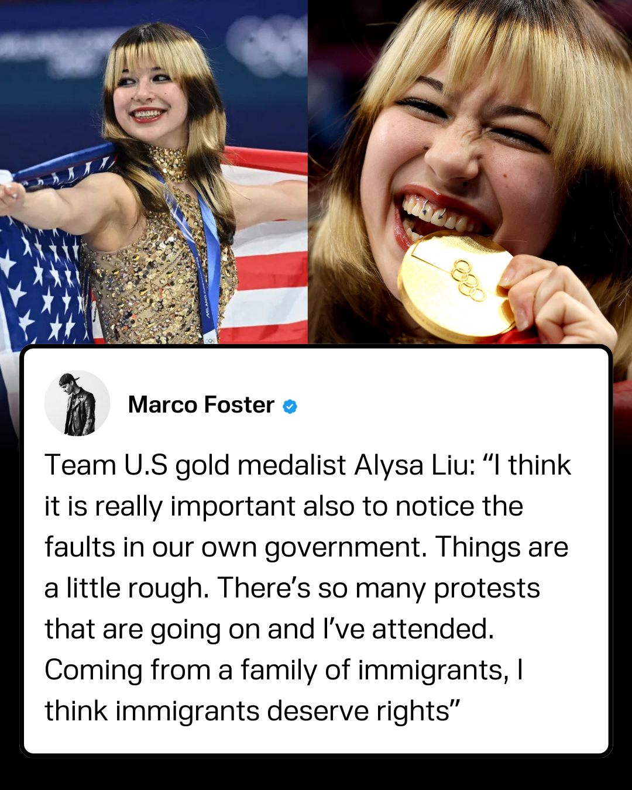Viewport: 632px width, 790px height.
Task: Click the MILANO text on the blue lanyard
Action: 207,306
